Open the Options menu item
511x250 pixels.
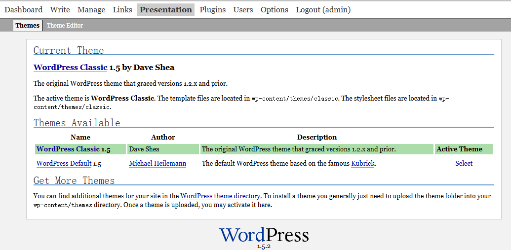tap(275, 10)
